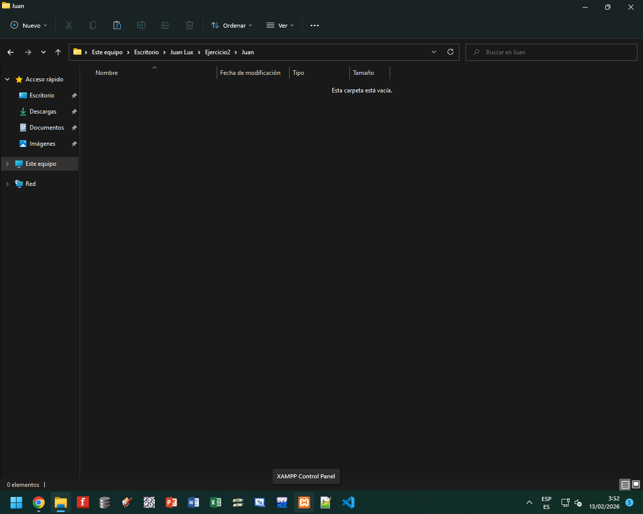This screenshot has width=643, height=514.
Task: Launch Visual Studio Code from taskbar
Action: click(348, 502)
